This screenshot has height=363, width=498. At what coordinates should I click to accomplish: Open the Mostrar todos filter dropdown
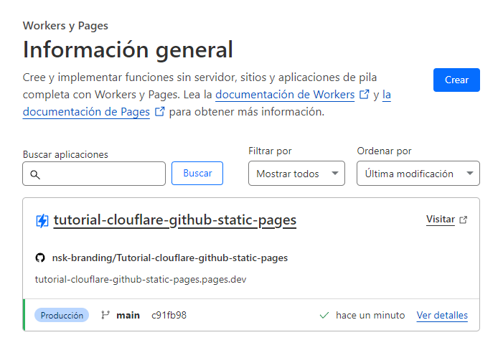pyautogui.click(x=296, y=174)
